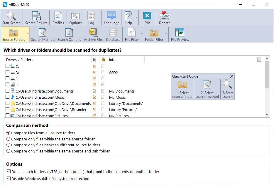
Task: Click the Info column header
Action: point(126,60)
